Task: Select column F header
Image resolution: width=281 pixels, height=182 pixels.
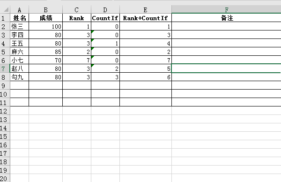Action: 226,10
